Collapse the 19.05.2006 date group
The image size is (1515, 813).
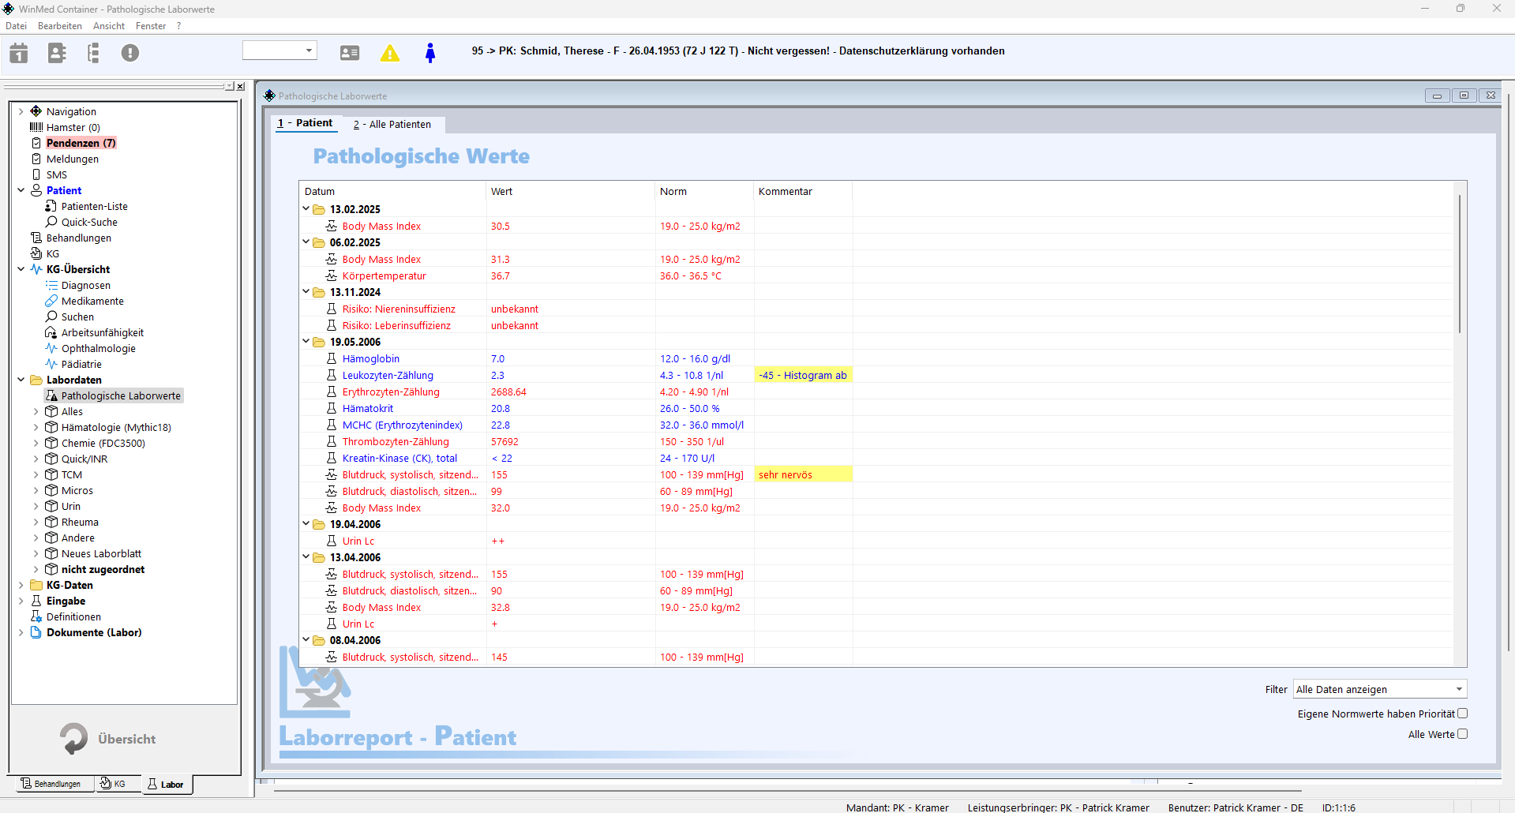[x=306, y=342]
